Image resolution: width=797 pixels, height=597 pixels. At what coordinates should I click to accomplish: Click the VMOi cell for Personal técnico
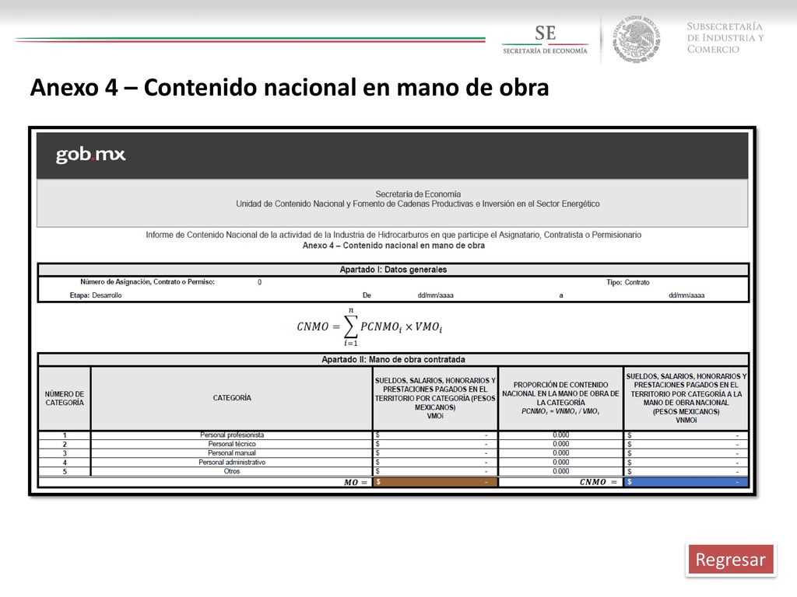(x=435, y=444)
